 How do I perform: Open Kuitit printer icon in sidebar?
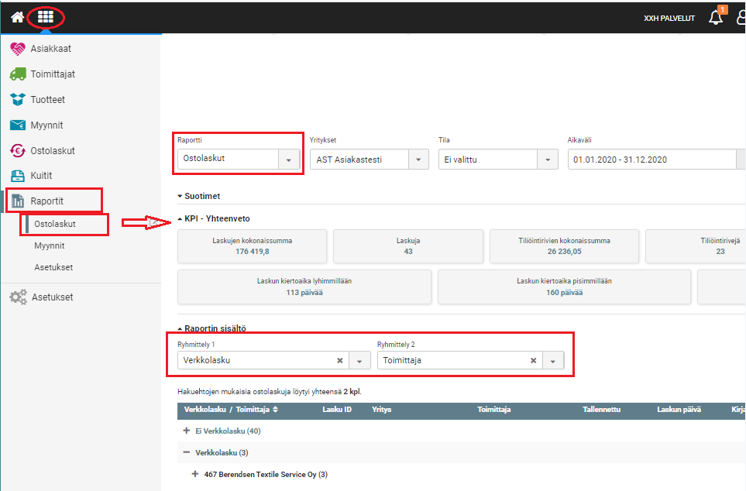click(18, 176)
